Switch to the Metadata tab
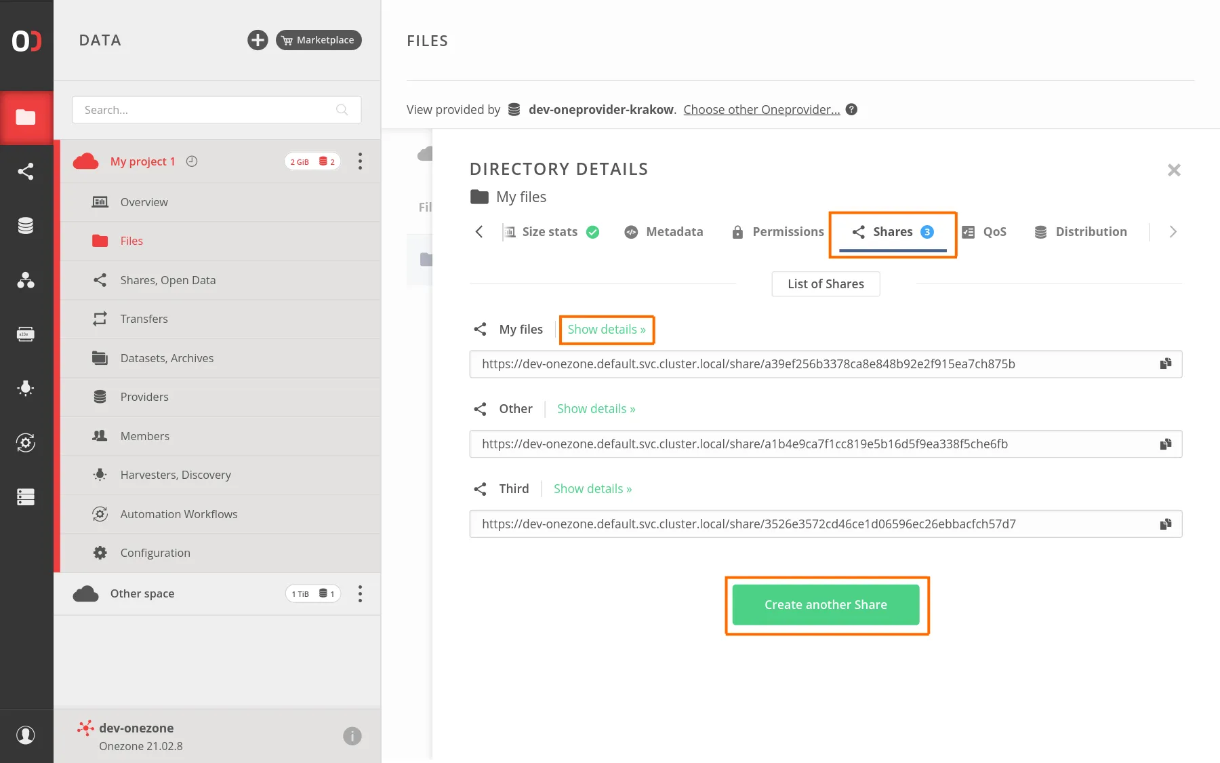 [674, 231]
